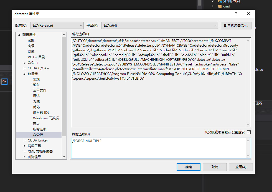Select 高级 under 链接器
The height and width of the screenshot is (192, 272).
[36, 124]
